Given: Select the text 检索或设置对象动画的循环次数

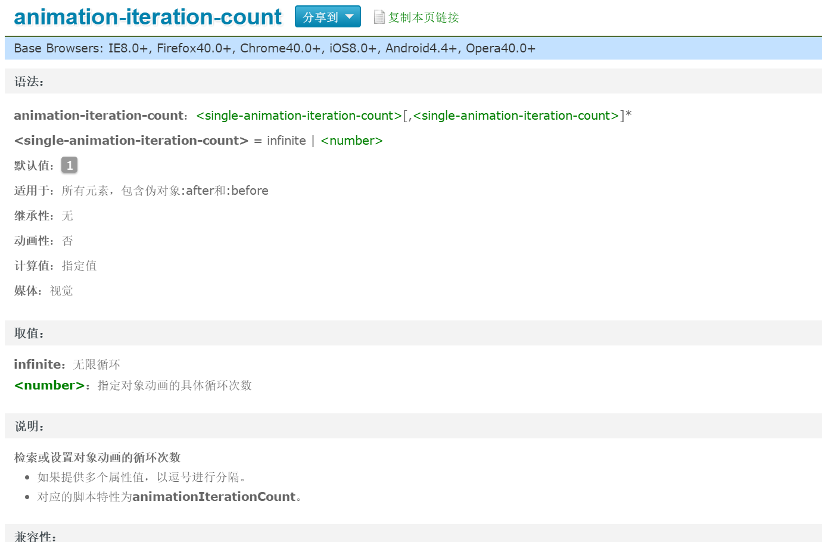Looking at the screenshot, I should tap(97, 457).
